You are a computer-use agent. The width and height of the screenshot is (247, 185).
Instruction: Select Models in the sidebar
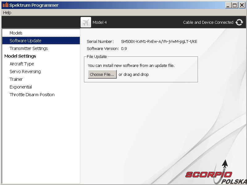coord(41,33)
